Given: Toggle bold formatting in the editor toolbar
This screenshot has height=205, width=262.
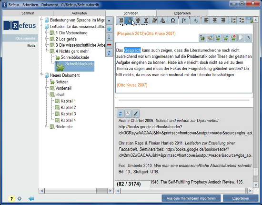Looking at the screenshot, I should [121, 20].
